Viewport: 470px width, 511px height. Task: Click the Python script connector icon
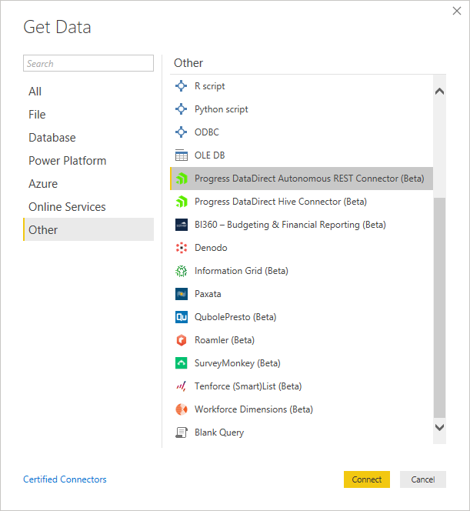(x=182, y=109)
